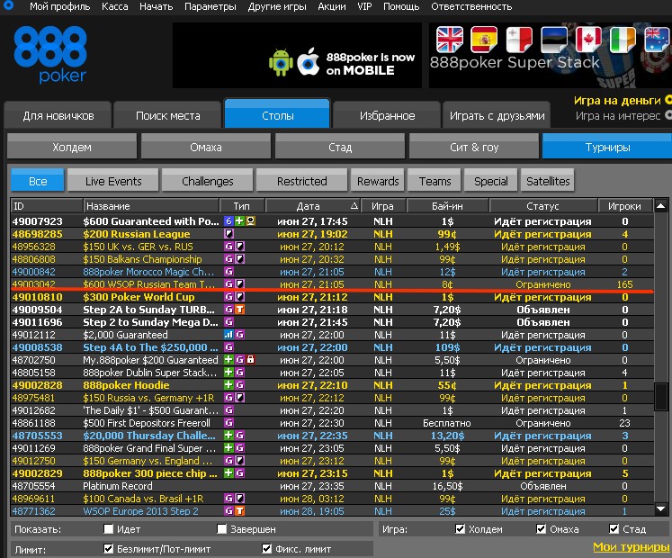Screen dimensions: 672x558
Task: Select the Canada flag icon
Action: pyautogui.click(x=588, y=40)
